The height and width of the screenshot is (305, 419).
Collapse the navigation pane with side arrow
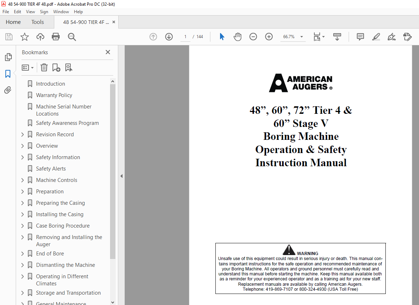(x=121, y=176)
